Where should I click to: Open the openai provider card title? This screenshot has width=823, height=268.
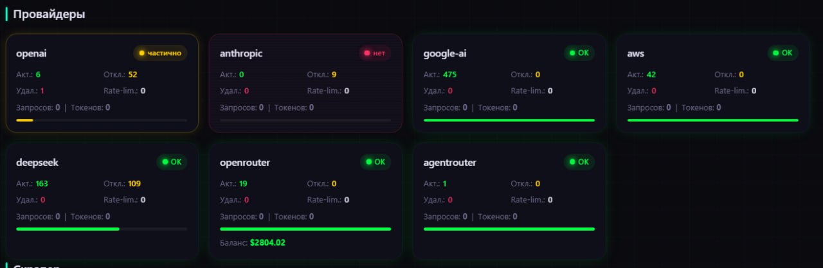pyautogui.click(x=30, y=53)
